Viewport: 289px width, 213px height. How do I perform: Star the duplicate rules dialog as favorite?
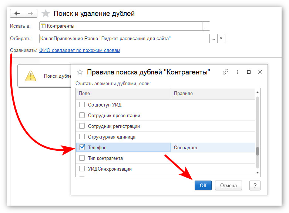coord(80,72)
